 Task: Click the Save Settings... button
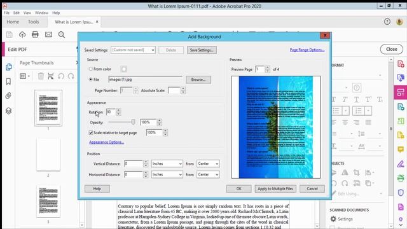202,50
